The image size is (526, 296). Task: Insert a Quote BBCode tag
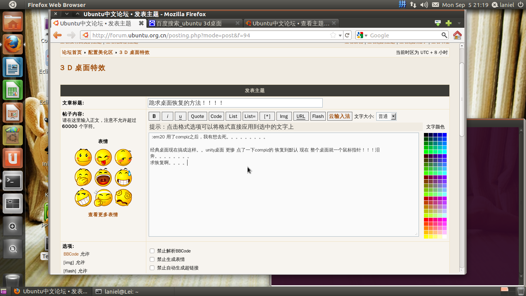point(198,116)
